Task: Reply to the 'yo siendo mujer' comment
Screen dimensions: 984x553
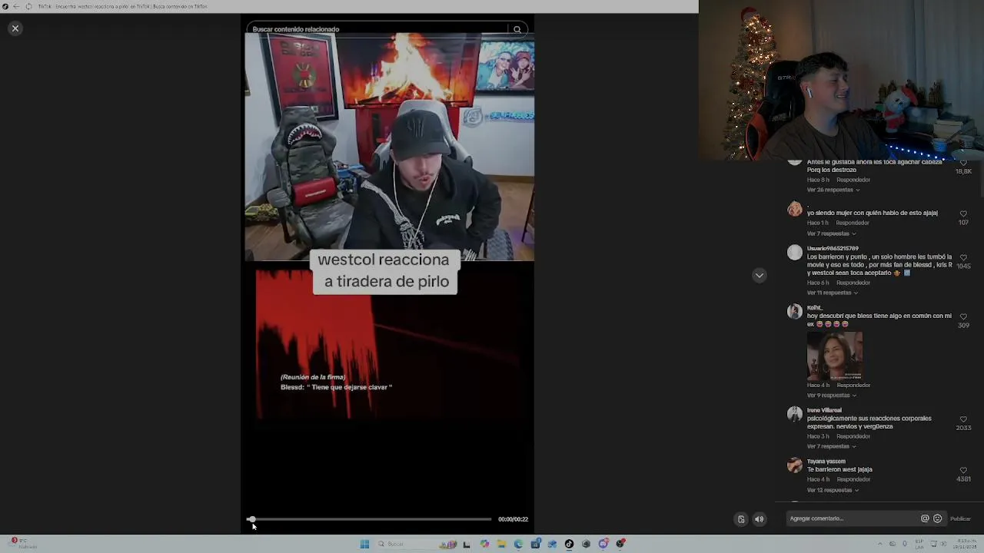Action: click(x=852, y=223)
